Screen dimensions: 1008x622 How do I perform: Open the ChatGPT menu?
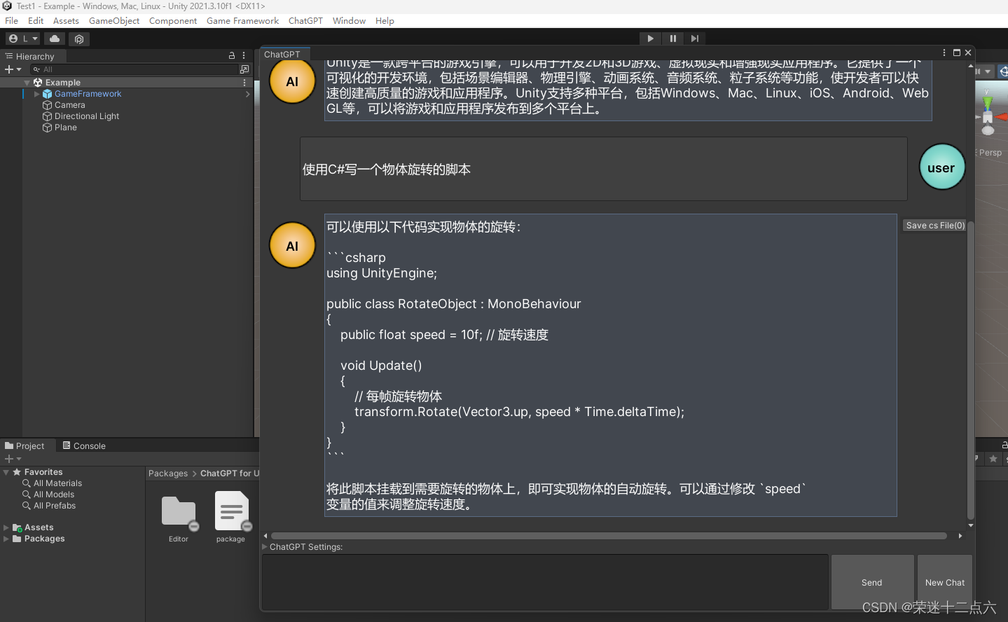[305, 21]
